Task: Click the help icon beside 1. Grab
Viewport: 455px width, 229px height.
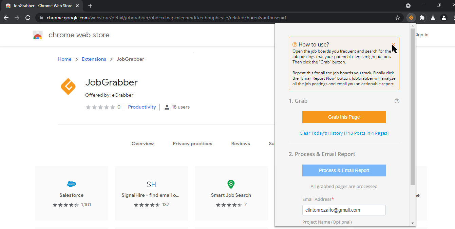Action: (x=397, y=101)
